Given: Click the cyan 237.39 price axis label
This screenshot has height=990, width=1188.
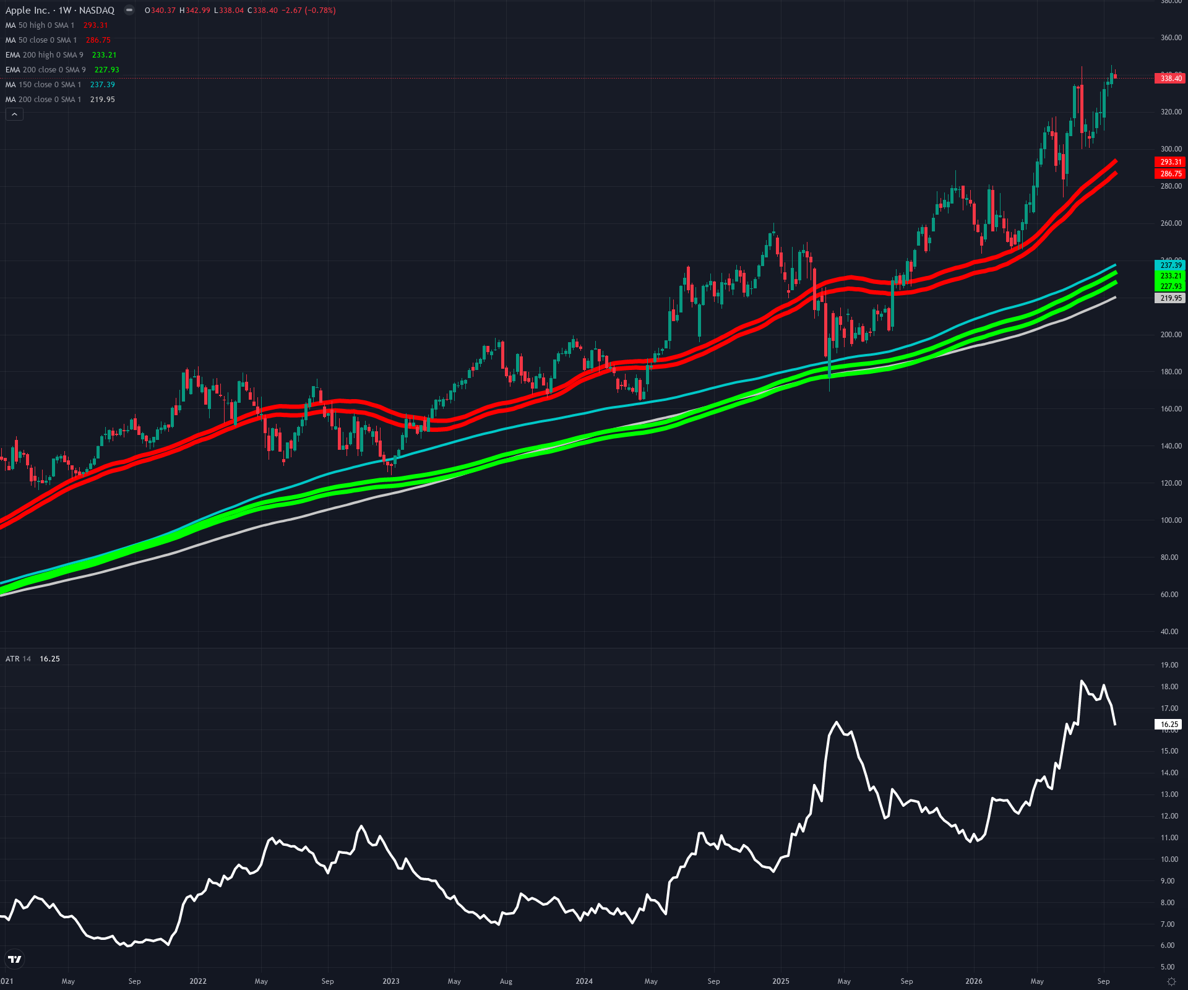Looking at the screenshot, I should pos(1170,265).
